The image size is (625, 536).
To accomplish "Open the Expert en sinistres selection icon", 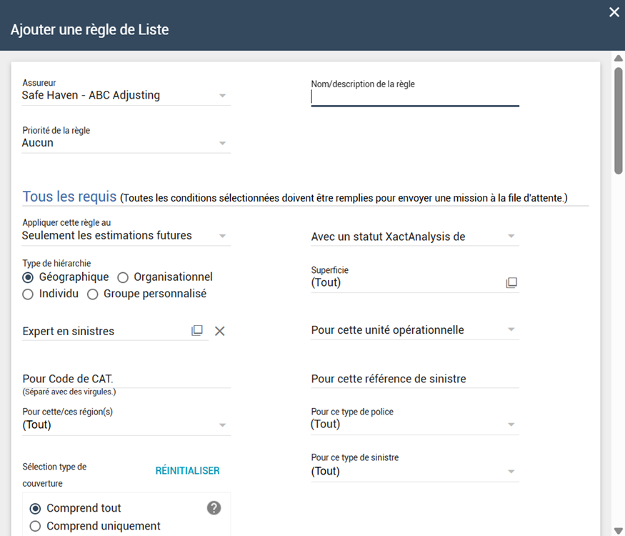I will pos(197,331).
